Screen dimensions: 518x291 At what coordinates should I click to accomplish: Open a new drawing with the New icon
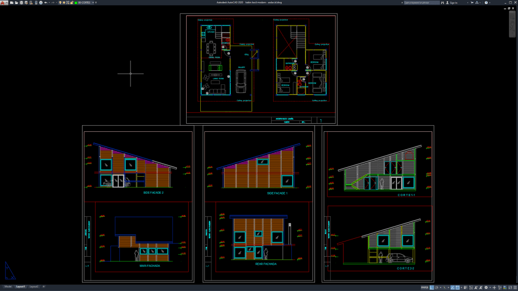click(x=11, y=3)
